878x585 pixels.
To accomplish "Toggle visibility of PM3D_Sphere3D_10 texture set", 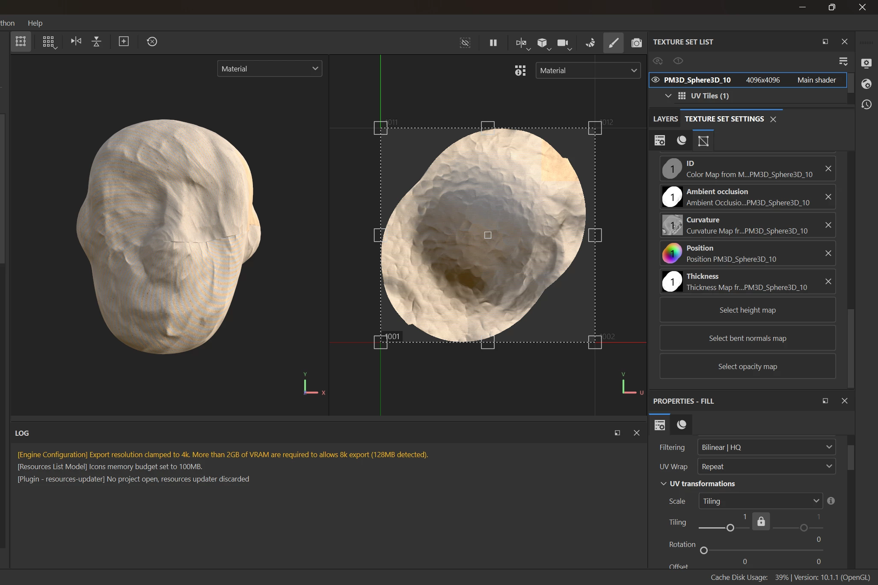I will 656,80.
